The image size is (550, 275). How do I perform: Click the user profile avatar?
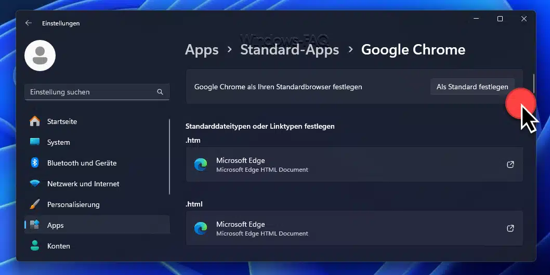[40, 56]
